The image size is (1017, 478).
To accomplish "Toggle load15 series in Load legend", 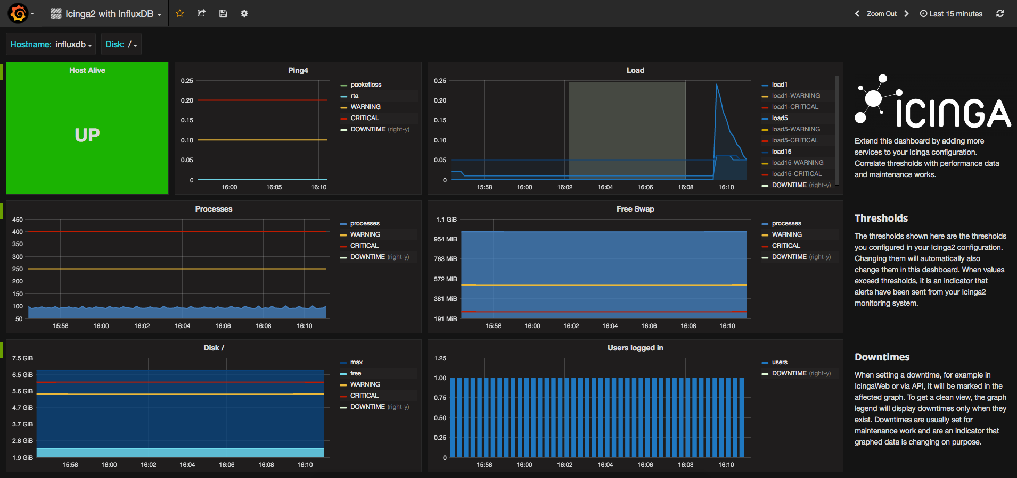I will pos(782,152).
